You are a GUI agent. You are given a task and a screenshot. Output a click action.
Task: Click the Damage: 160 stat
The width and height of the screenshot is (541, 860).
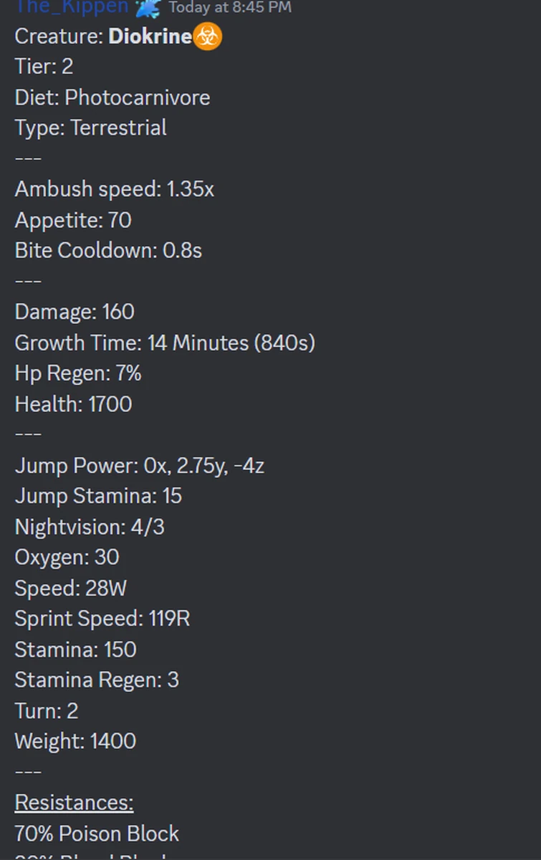coord(75,312)
